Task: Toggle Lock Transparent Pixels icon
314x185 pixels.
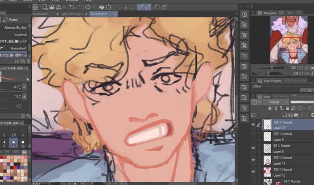Action: pos(293,108)
